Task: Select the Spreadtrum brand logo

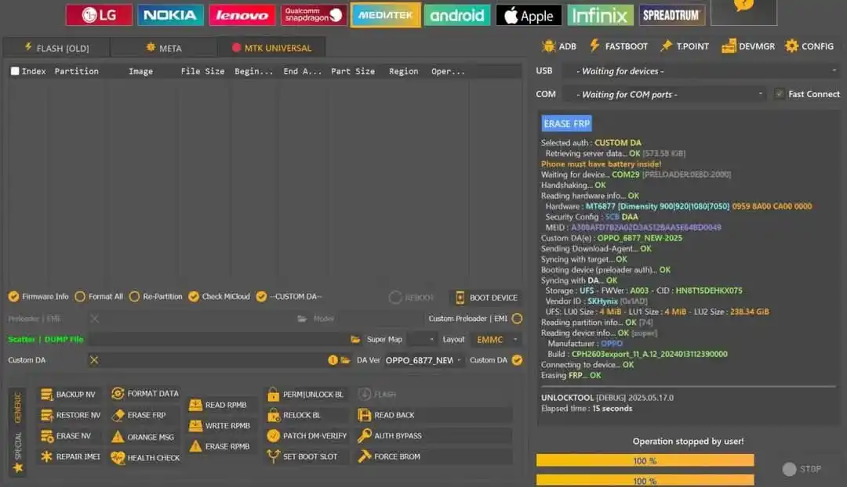Action: [x=671, y=15]
